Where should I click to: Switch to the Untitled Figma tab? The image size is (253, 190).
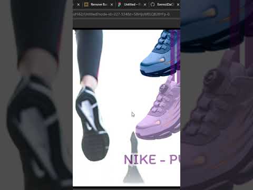tap(132, 5)
